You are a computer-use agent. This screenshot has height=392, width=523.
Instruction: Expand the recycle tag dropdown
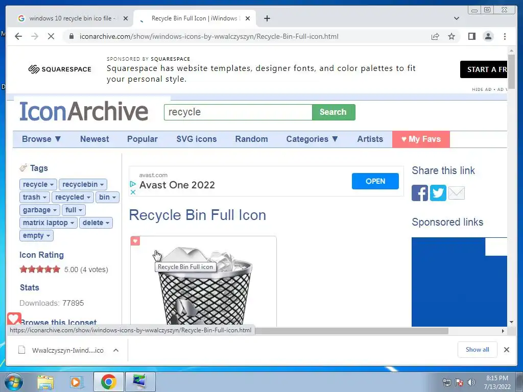click(x=52, y=185)
